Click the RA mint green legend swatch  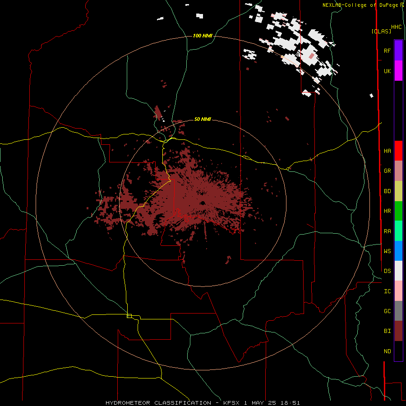(398, 231)
